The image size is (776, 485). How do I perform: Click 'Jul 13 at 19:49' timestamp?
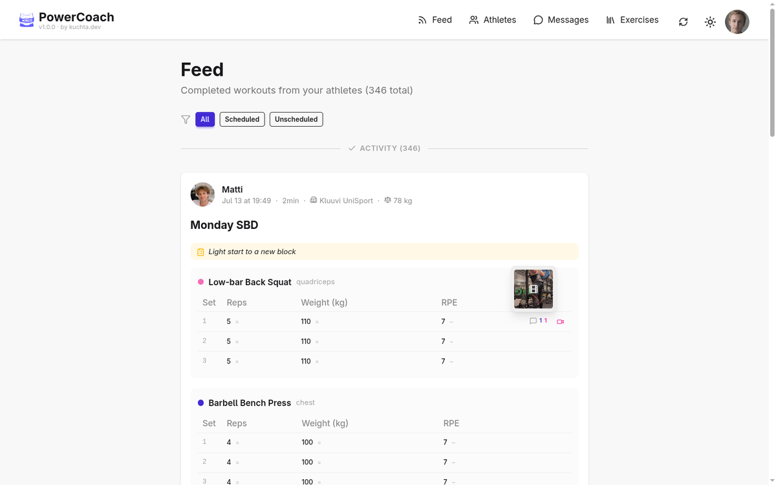[x=246, y=200]
